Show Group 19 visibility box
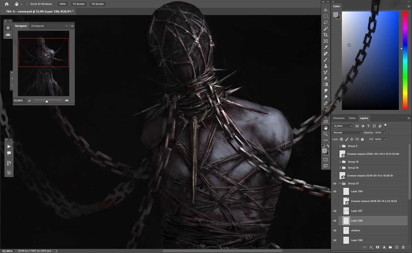This screenshot has height=253, width=412. pyautogui.click(x=335, y=161)
